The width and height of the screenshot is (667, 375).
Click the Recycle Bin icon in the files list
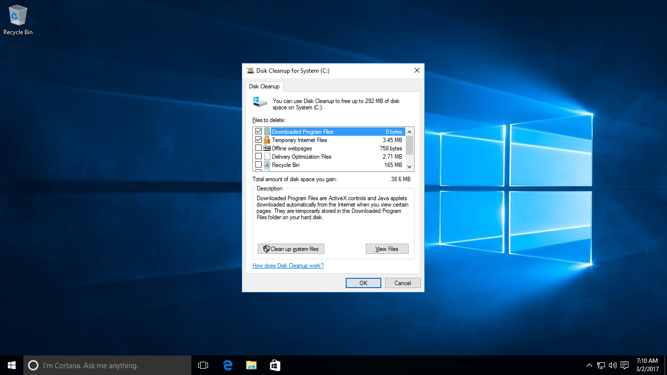click(x=267, y=165)
